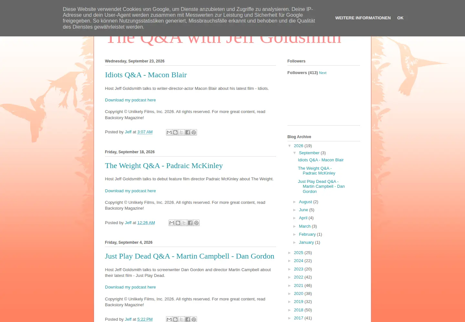Open August archive link

tap(305, 202)
